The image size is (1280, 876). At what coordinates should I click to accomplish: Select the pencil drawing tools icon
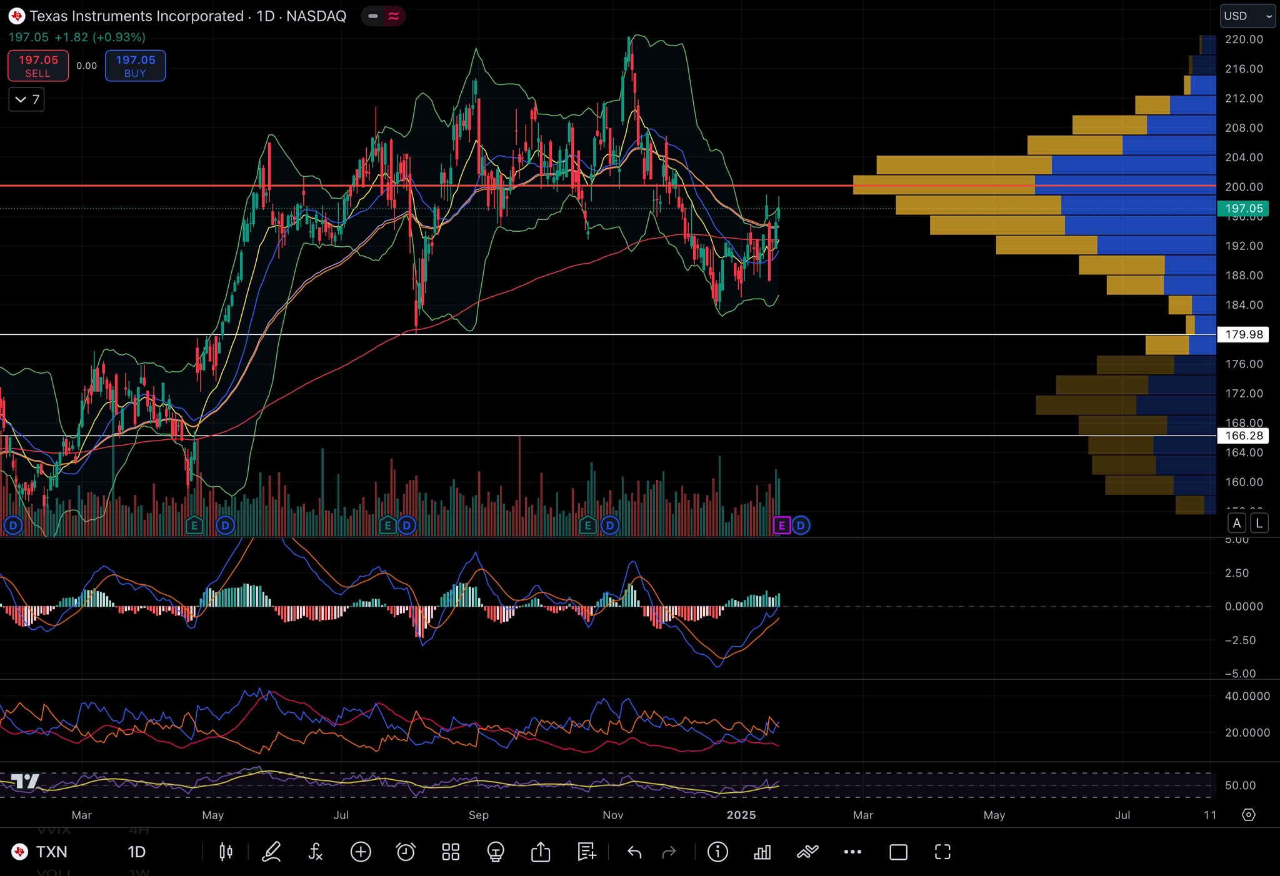[271, 852]
